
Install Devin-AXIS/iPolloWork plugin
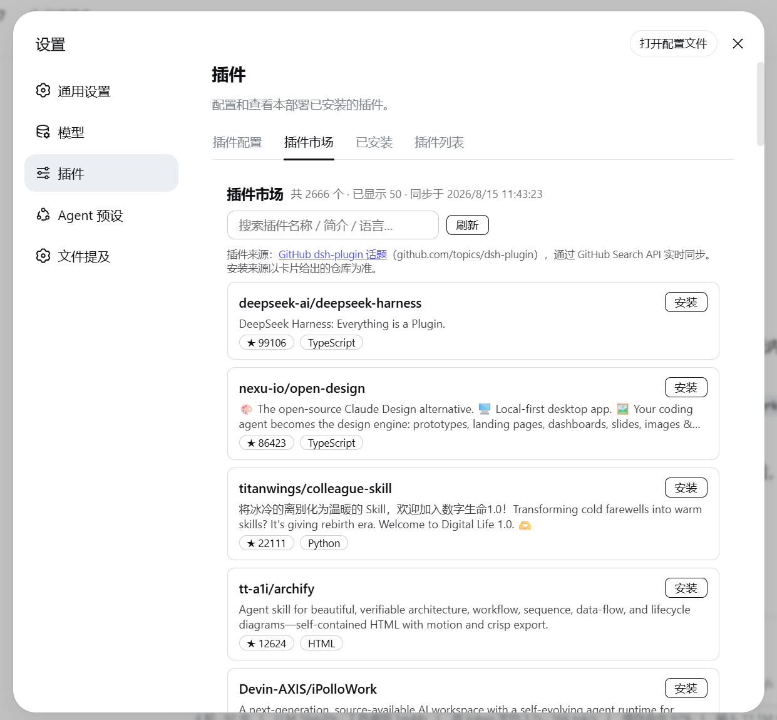[686, 688]
